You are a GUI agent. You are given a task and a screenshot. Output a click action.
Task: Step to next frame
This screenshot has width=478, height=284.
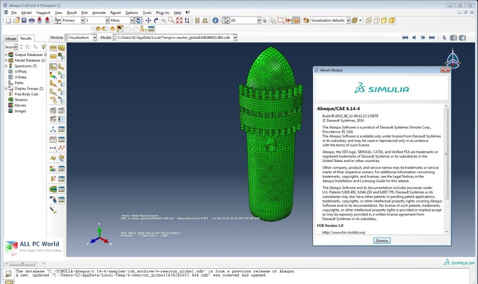tap(423, 38)
